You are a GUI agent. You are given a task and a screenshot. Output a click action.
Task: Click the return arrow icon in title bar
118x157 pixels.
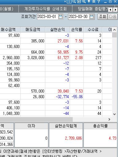[x=79, y=2]
